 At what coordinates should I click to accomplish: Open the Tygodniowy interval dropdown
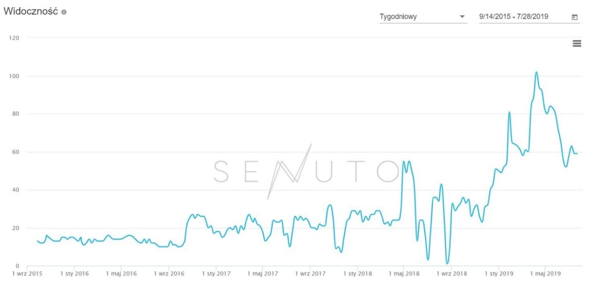click(422, 17)
